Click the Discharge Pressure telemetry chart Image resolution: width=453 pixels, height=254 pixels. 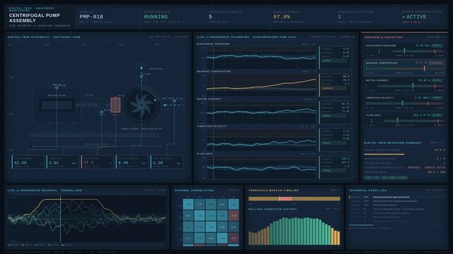262,57
